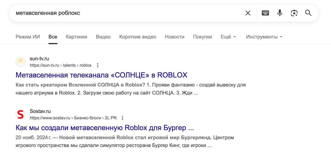Open Как мы создали метавселенную Roblox link

click(x=105, y=128)
